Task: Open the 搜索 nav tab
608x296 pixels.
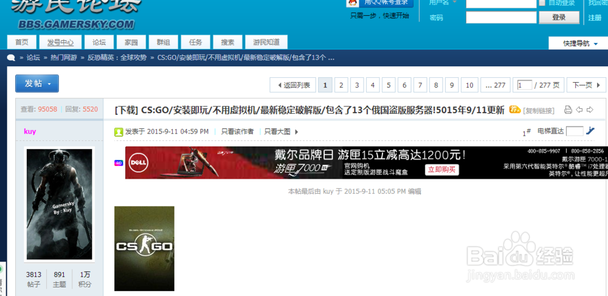Action: click(x=227, y=42)
